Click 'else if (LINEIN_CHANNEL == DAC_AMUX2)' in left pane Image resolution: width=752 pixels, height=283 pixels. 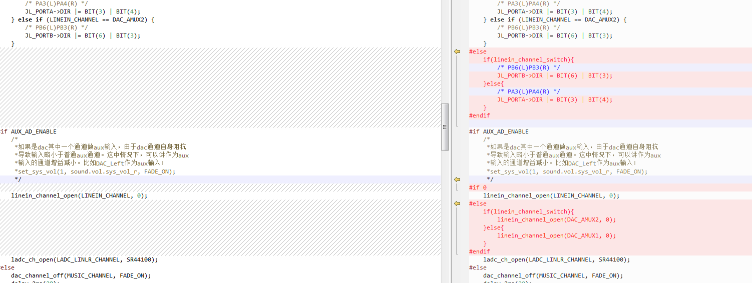(x=83, y=19)
